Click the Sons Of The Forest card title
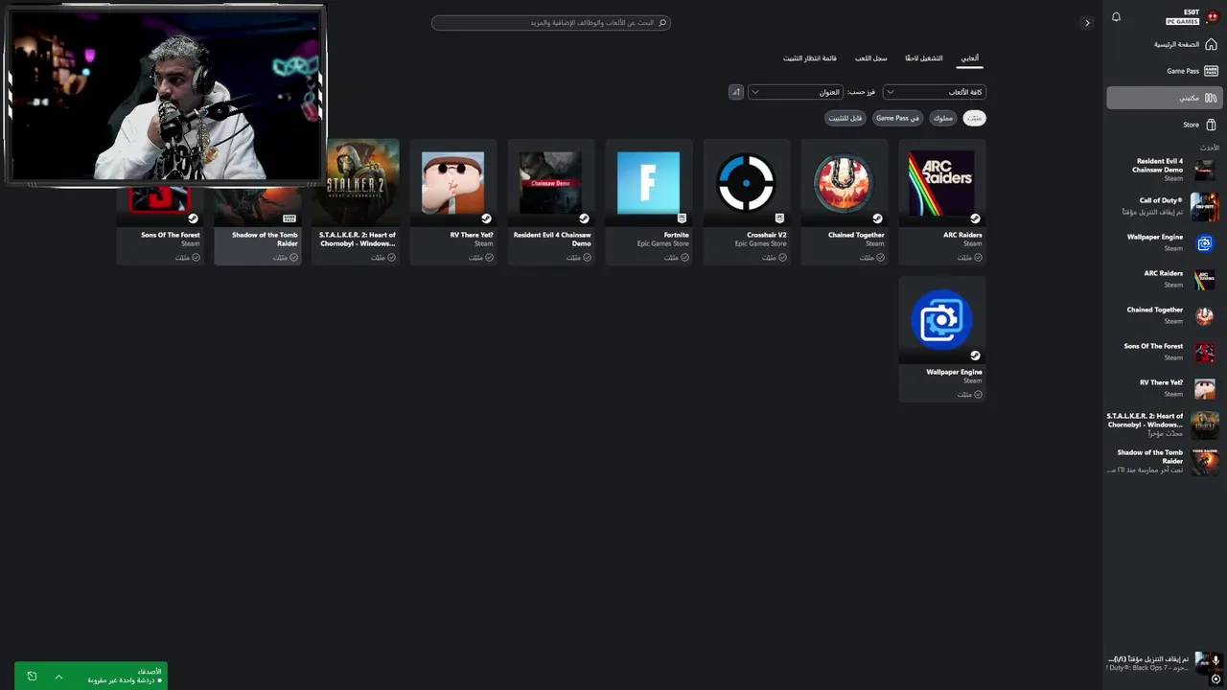Viewport: 1227px width, 690px height. [x=171, y=235]
